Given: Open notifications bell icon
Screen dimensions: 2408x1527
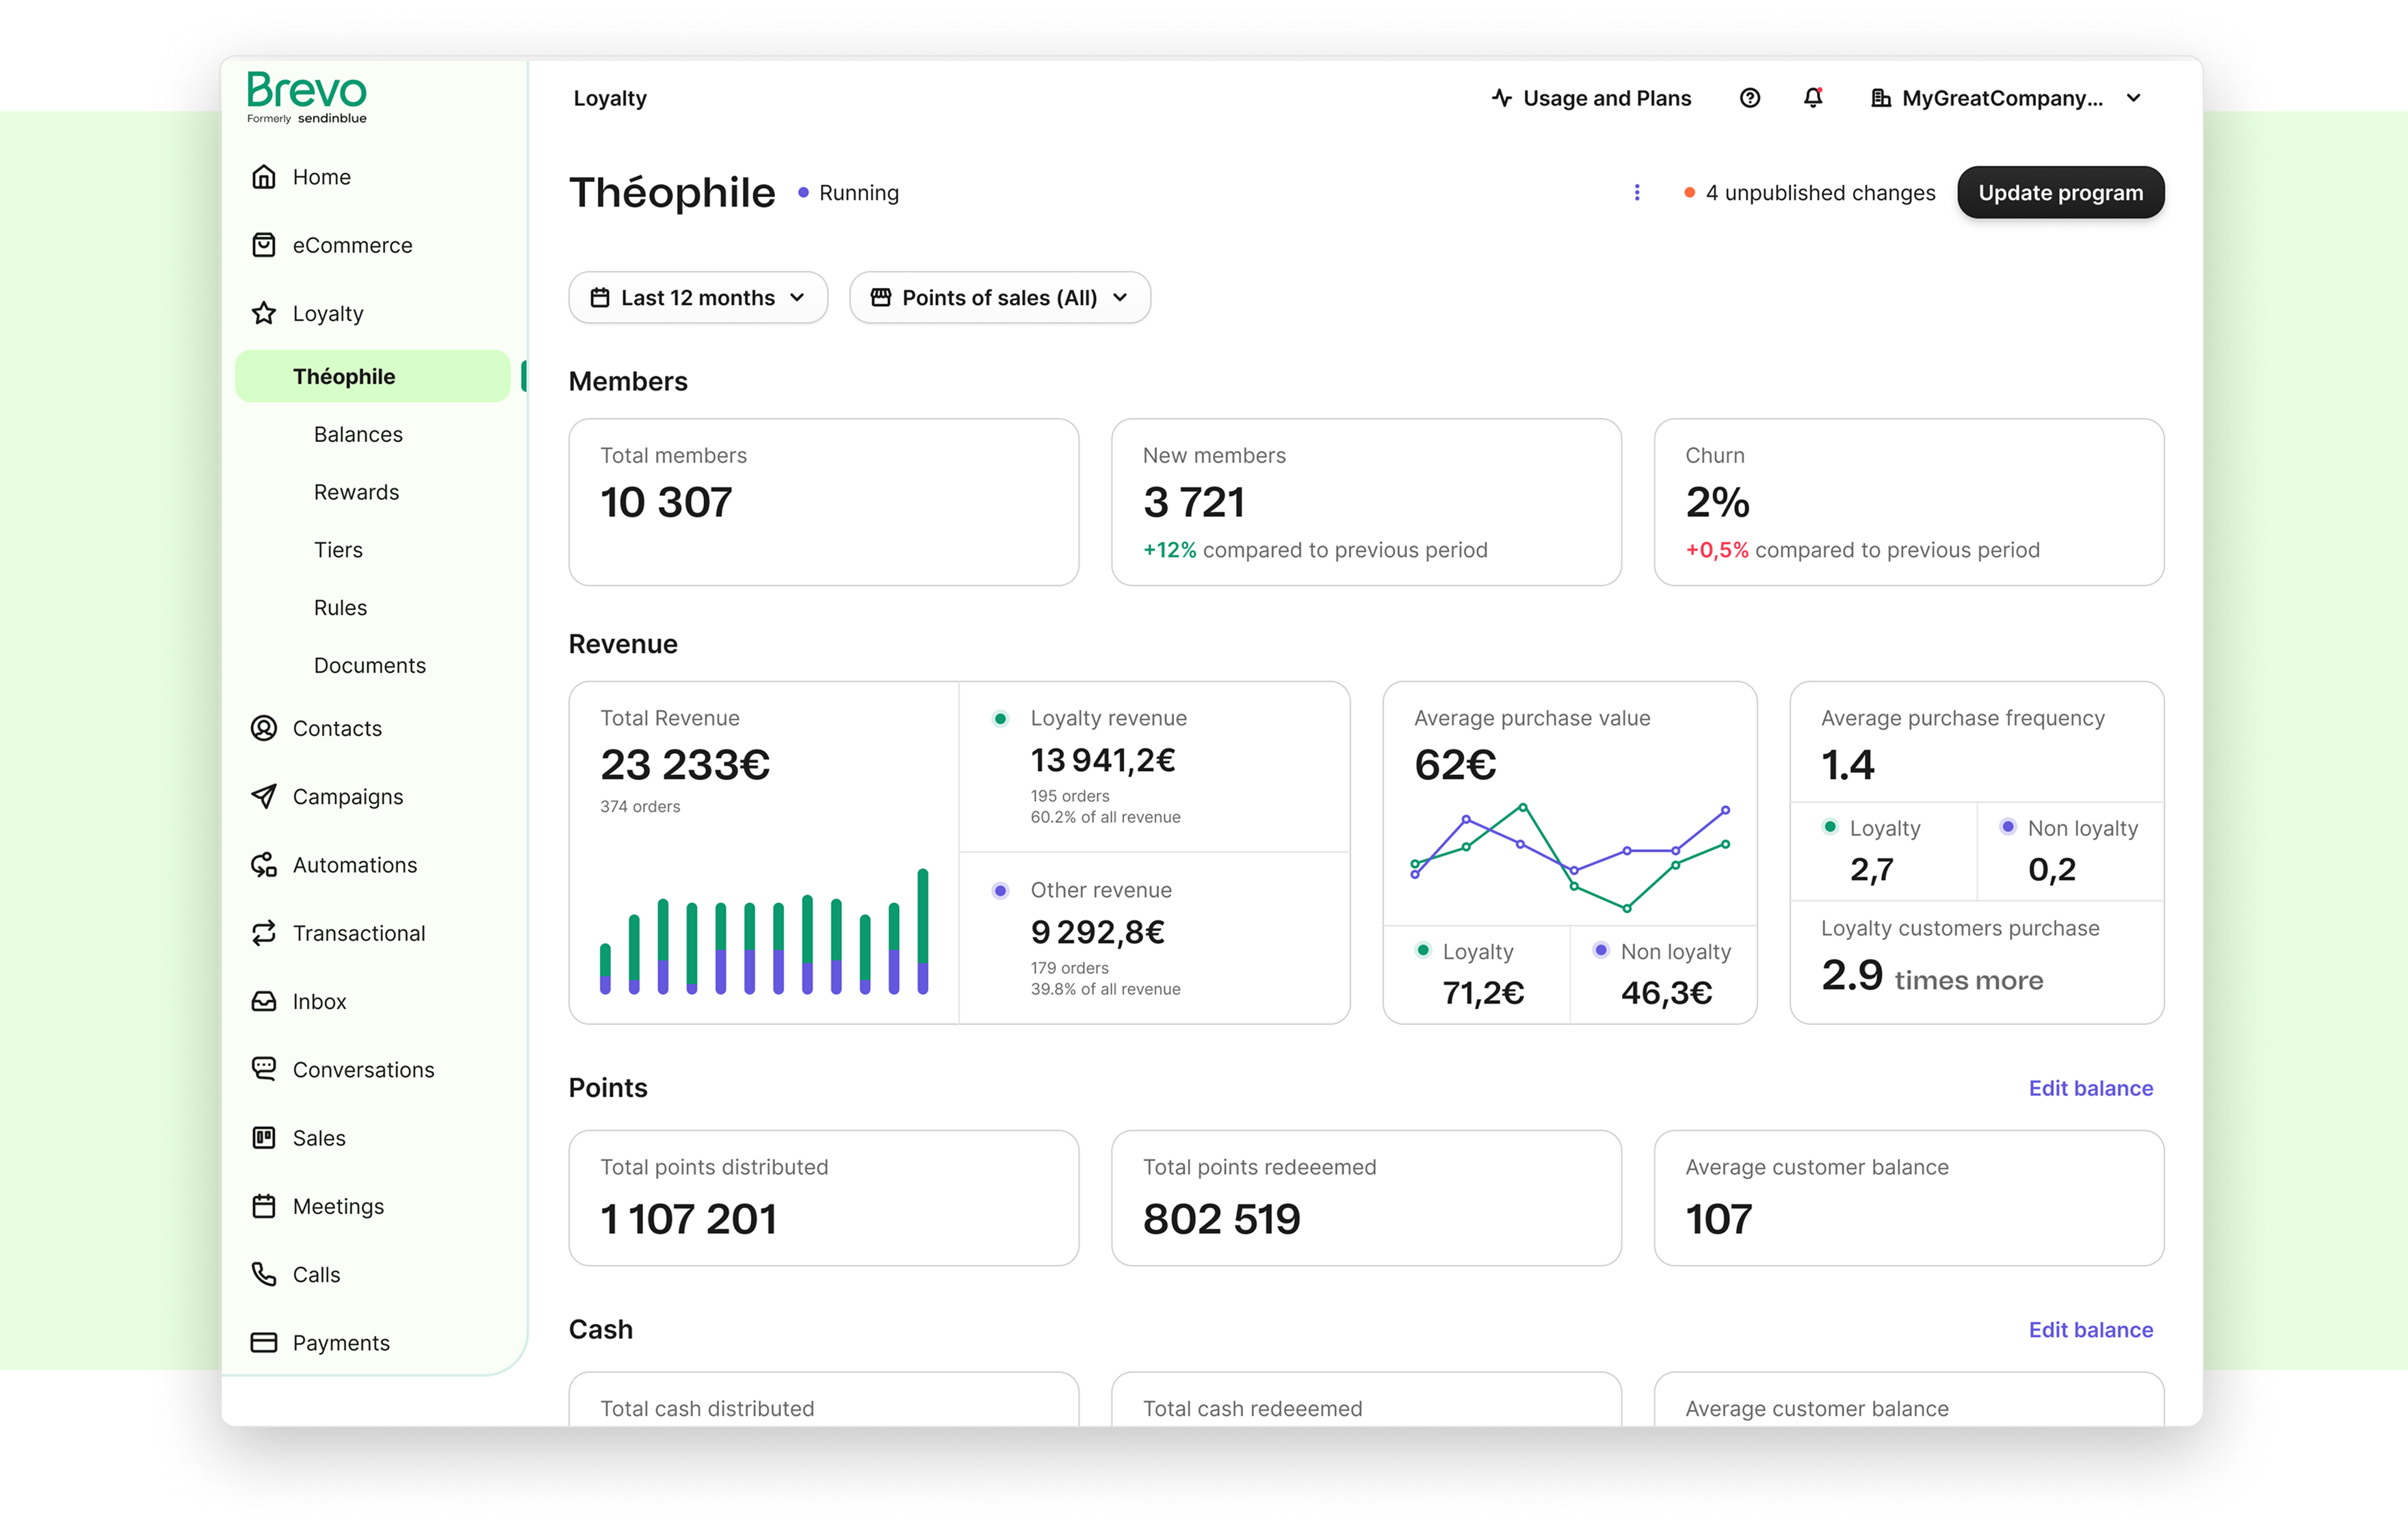Looking at the screenshot, I should coord(1812,98).
